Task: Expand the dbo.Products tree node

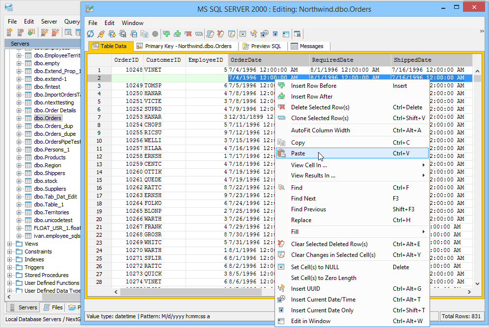Action: point(19,157)
